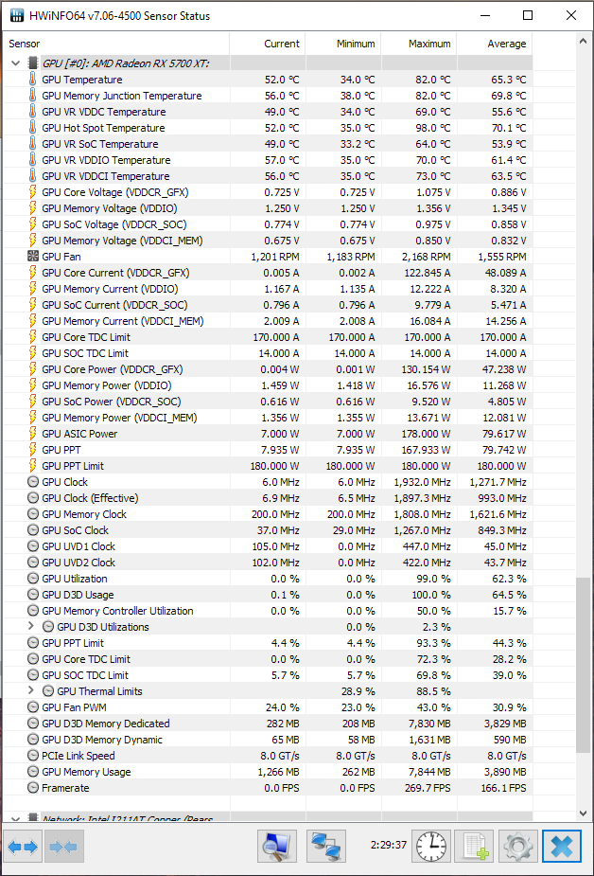The image size is (594, 876).
Task: Select the GPU Fan sensor row
Action: 61,257
